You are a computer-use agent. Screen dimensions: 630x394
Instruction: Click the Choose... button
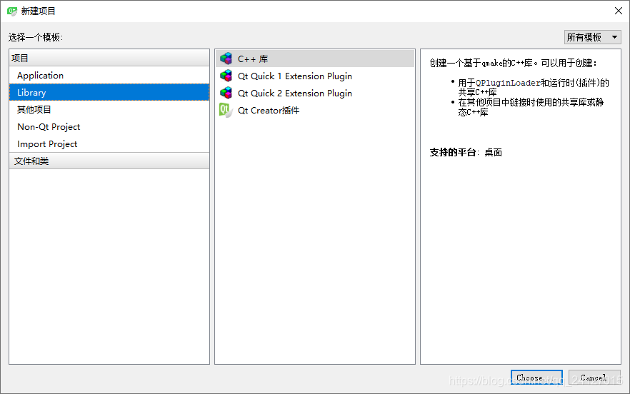[536, 378]
